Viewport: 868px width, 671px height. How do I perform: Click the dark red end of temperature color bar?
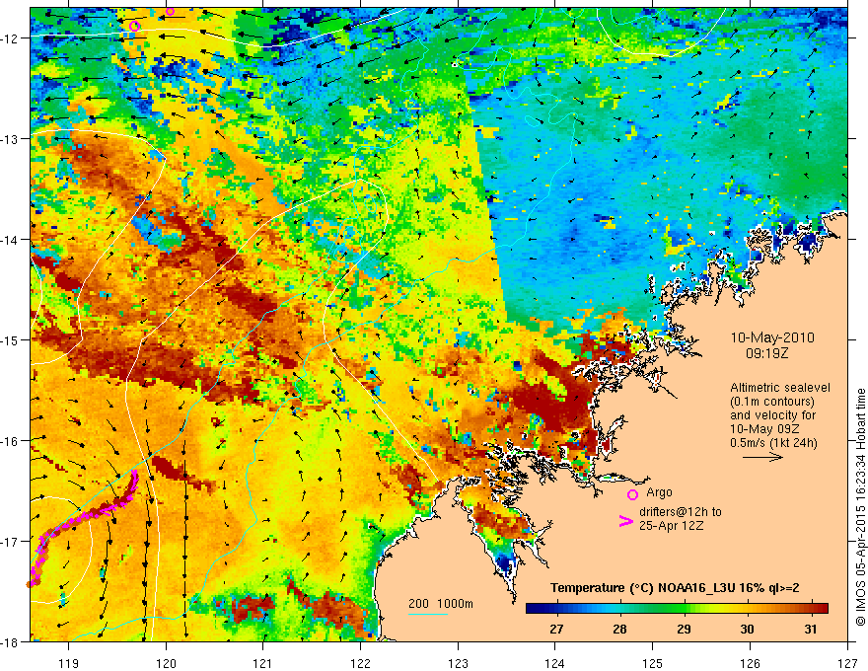[822, 609]
